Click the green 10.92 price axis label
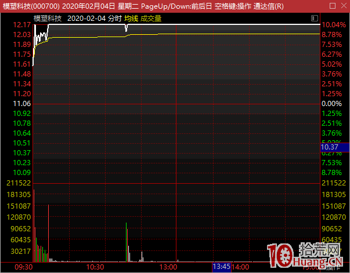Screen dimensions: 350x273 (22, 114)
